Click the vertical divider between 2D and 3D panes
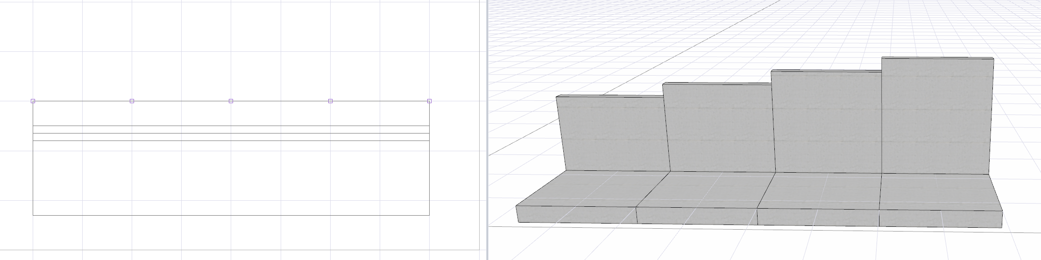The image size is (1041, 260). pos(487,130)
